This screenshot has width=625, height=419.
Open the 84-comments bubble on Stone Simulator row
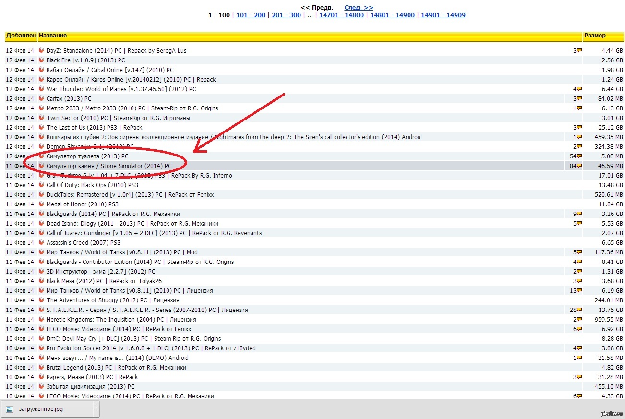coord(579,166)
